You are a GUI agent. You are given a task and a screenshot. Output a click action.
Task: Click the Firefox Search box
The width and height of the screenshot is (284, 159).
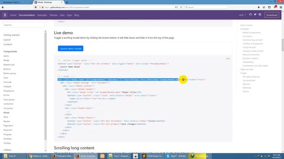[206, 7]
